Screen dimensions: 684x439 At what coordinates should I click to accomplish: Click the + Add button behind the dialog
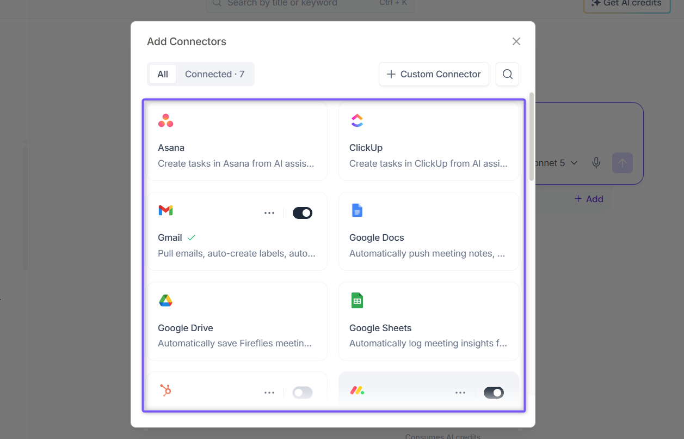point(589,199)
